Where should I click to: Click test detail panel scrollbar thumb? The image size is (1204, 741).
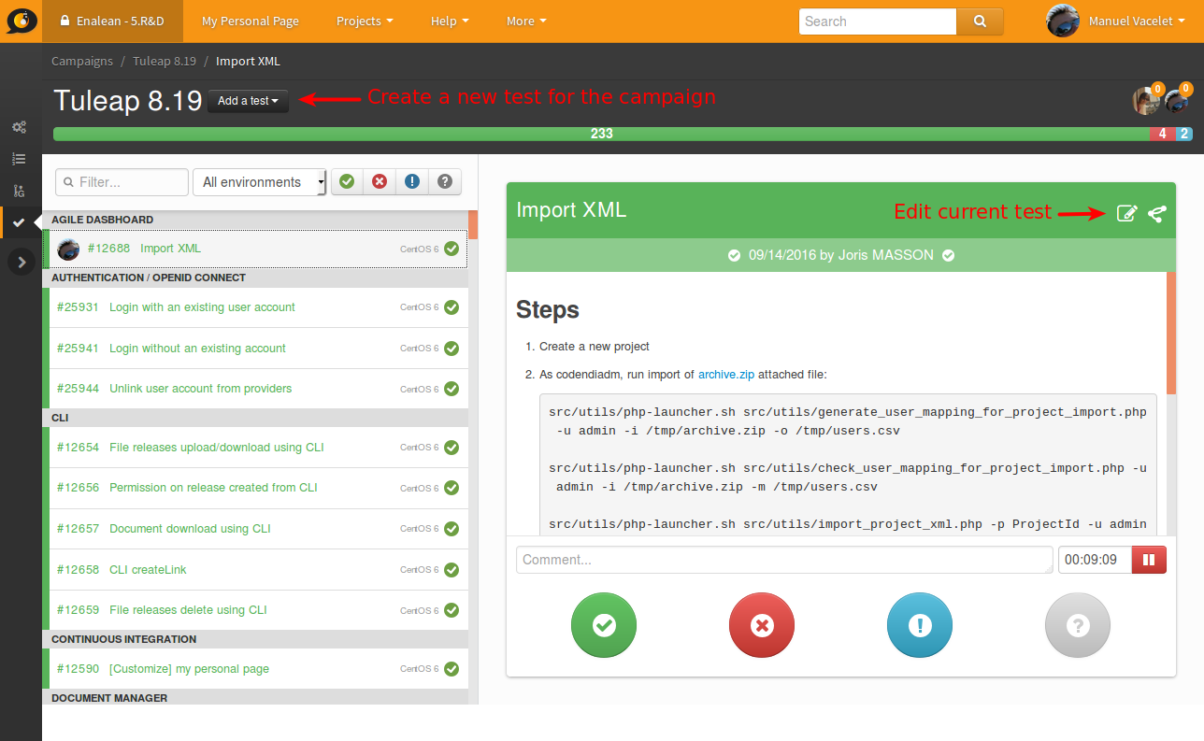1171,332
